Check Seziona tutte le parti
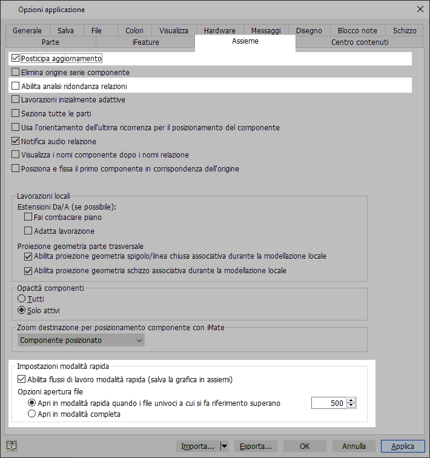 [x=16, y=113]
